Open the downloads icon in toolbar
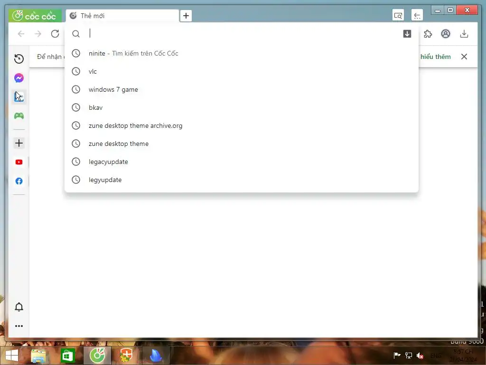The width and height of the screenshot is (486, 365). (464, 34)
